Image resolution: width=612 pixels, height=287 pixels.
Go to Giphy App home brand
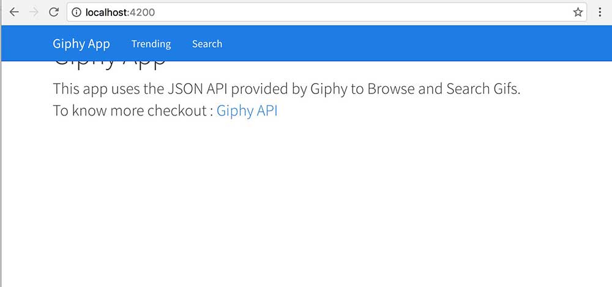(81, 44)
